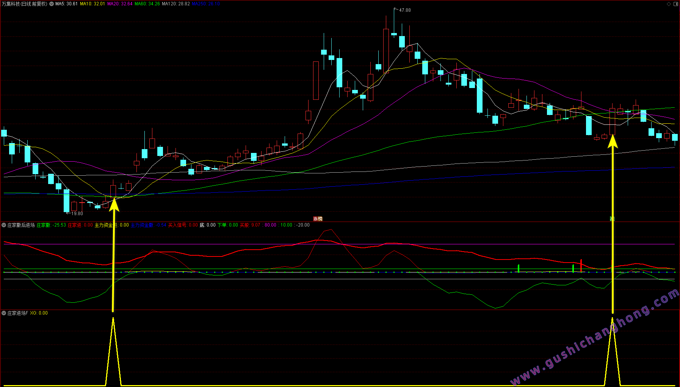Click the -20.00 value
Image resolution: width=680 pixels, height=387 pixels.
click(303, 225)
